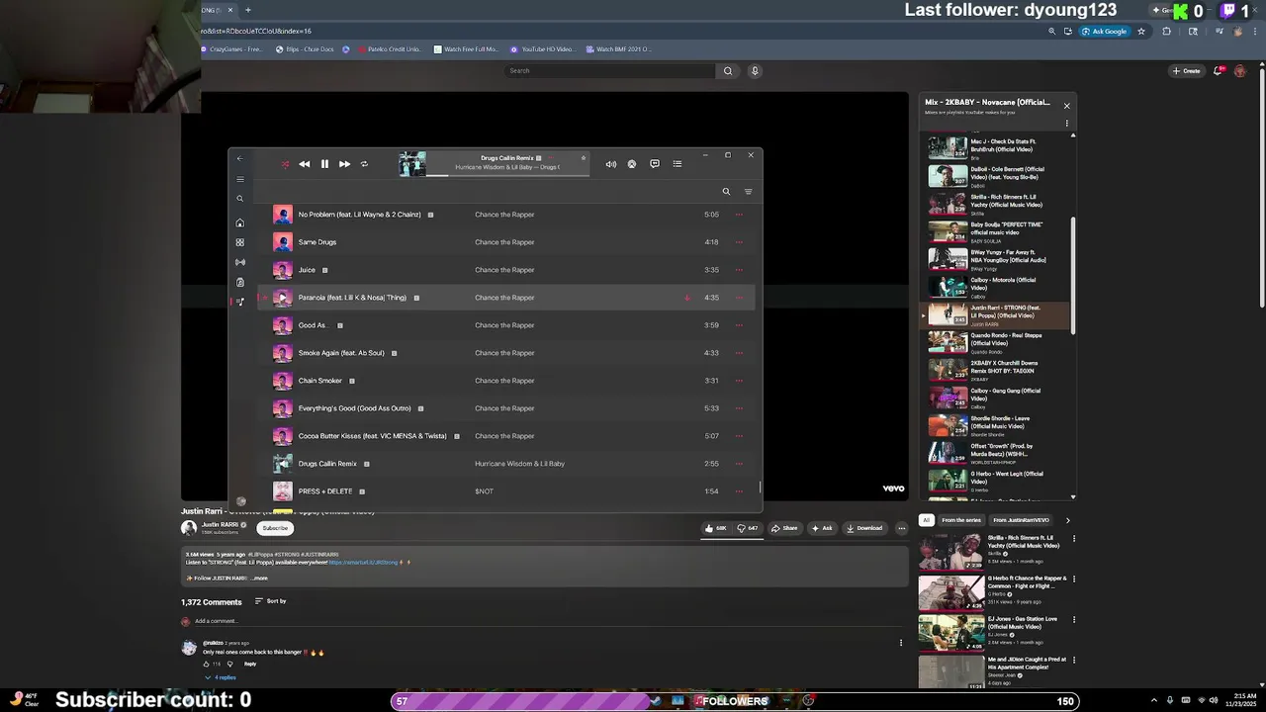Open Quando Rondo - Real Steppa playlist video

coord(998,342)
